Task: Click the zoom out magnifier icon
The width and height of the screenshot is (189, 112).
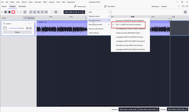Action: (42, 12)
